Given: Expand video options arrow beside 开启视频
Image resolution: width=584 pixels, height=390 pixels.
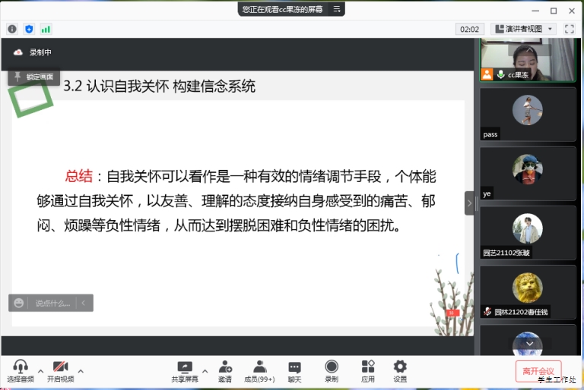Looking at the screenshot, I should tap(81, 371).
